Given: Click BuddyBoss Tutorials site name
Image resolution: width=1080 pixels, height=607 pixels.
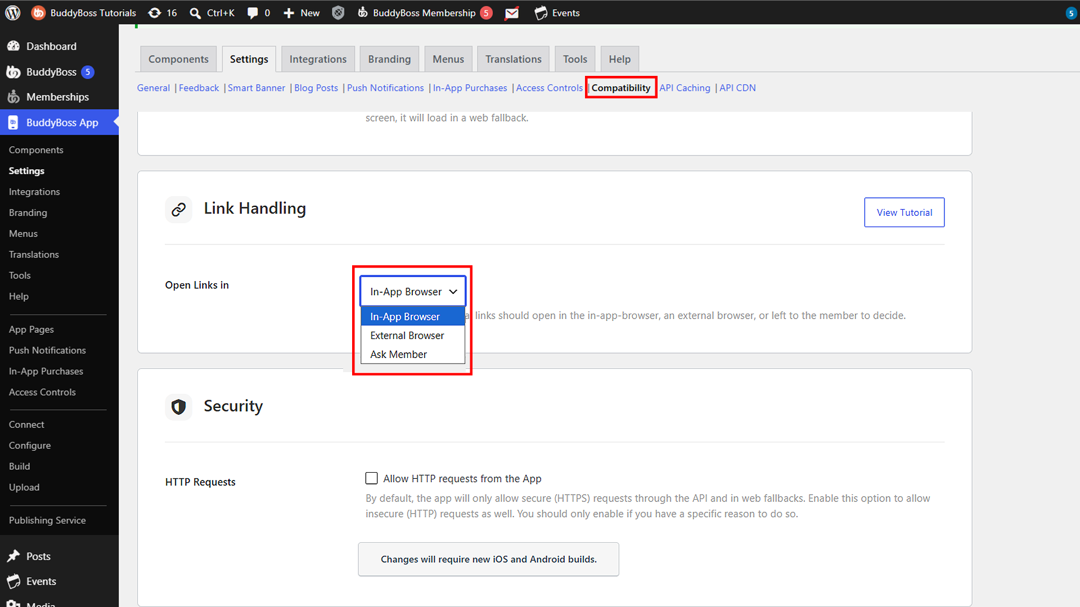Looking at the screenshot, I should (x=84, y=12).
